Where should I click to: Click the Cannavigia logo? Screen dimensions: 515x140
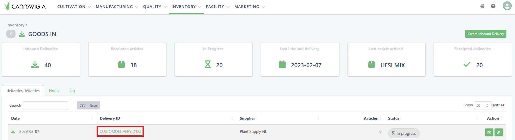(x=25, y=6)
